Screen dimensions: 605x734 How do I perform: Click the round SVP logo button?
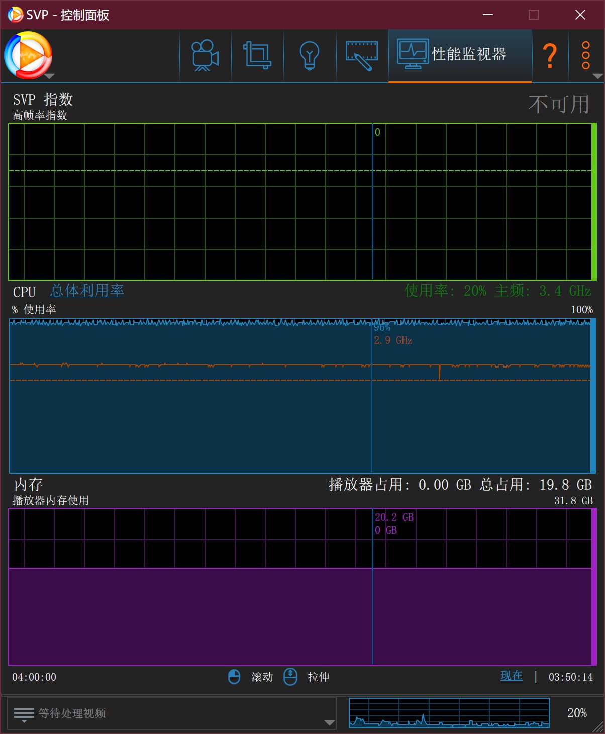pyautogui.click(x=28, y=54)
